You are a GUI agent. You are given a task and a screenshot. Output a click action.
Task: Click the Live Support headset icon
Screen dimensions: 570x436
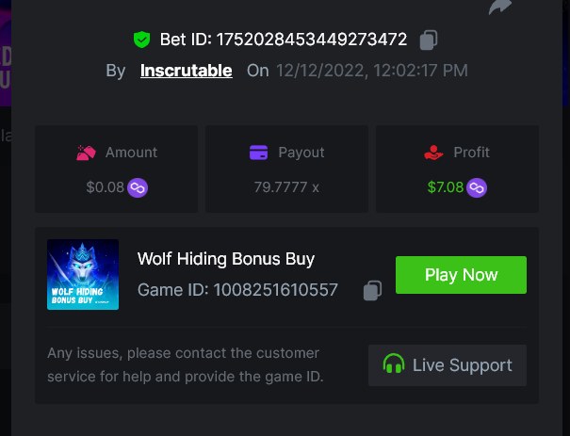click(x=393, y=364)
